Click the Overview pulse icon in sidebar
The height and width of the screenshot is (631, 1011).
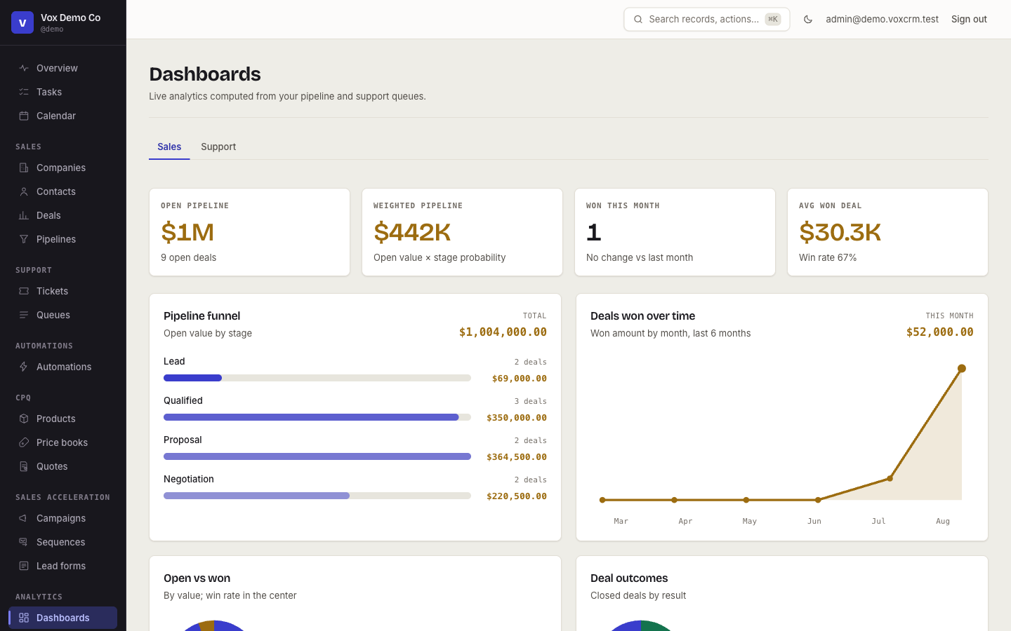pos(24,68)
